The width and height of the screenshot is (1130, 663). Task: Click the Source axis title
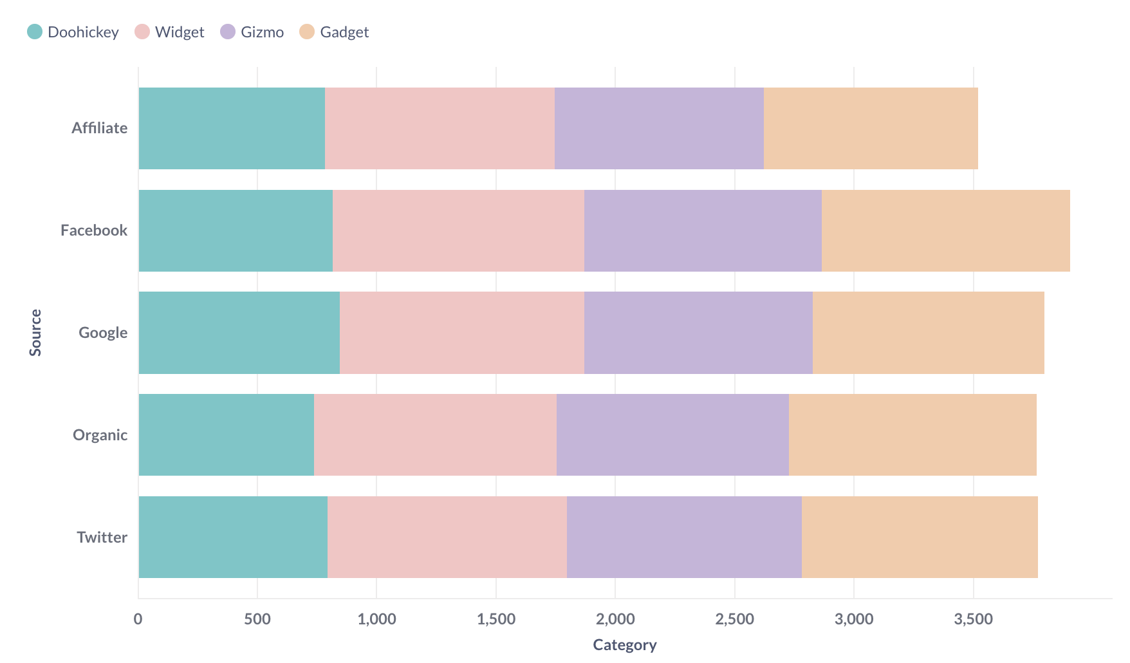pyautogui.click(x=35, y=333)
